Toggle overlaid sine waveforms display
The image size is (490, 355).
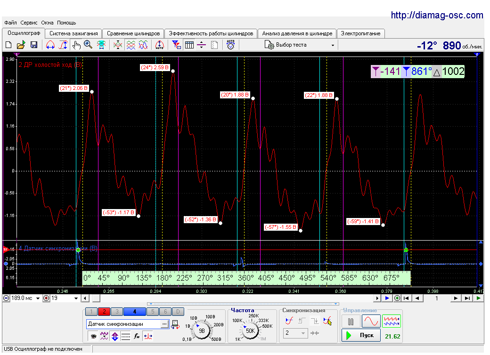[x=143, y=45]
